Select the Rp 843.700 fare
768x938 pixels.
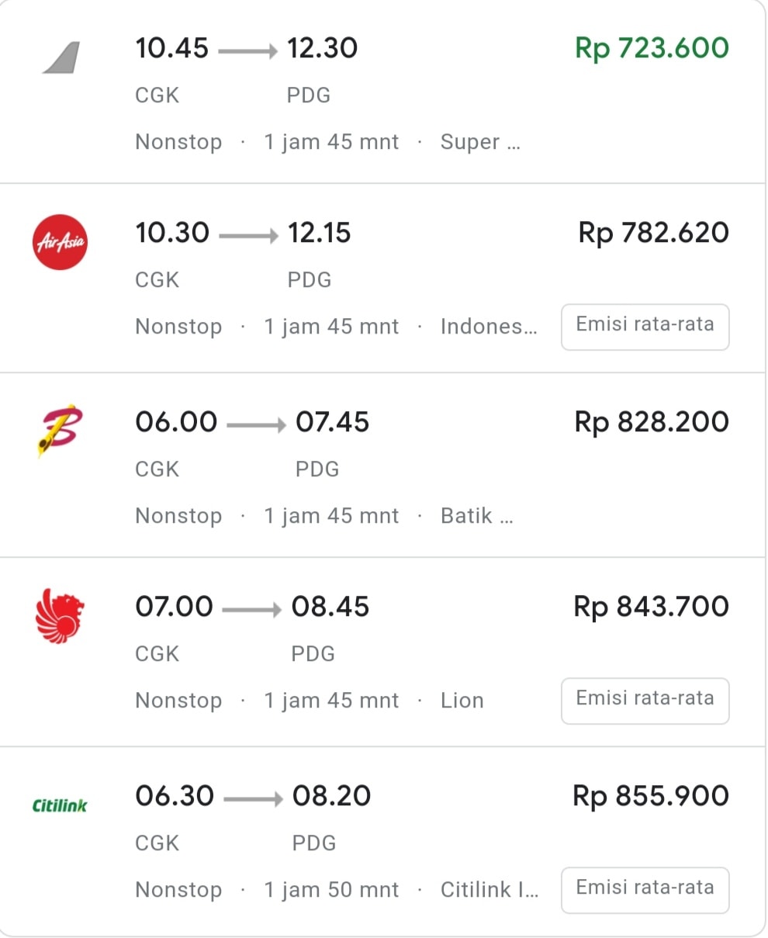[652, 607]
